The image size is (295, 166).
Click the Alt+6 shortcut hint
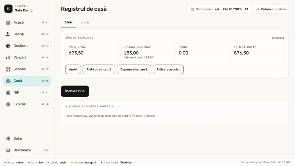click(45, 81)
